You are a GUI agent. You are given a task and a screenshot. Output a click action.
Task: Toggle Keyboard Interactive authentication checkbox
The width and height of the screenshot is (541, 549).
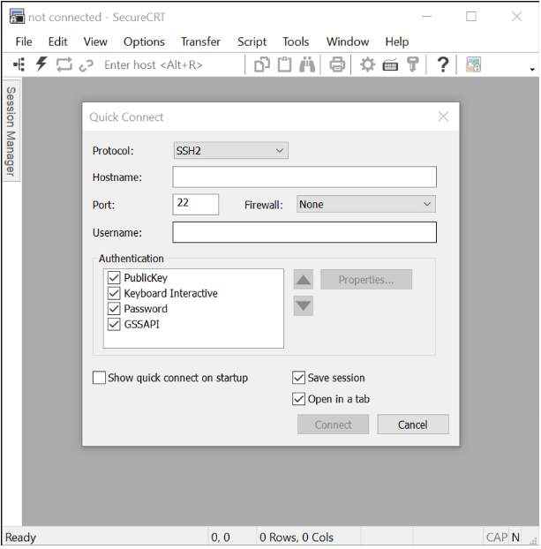[114, 293]
